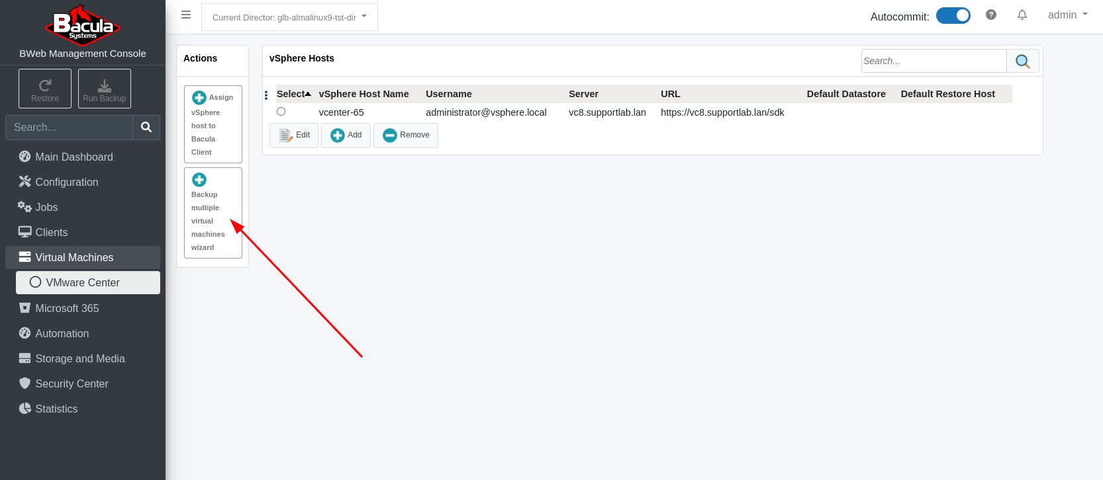Click the Jobs gears icon
The image size is (1103, 480).
point(24,207)
